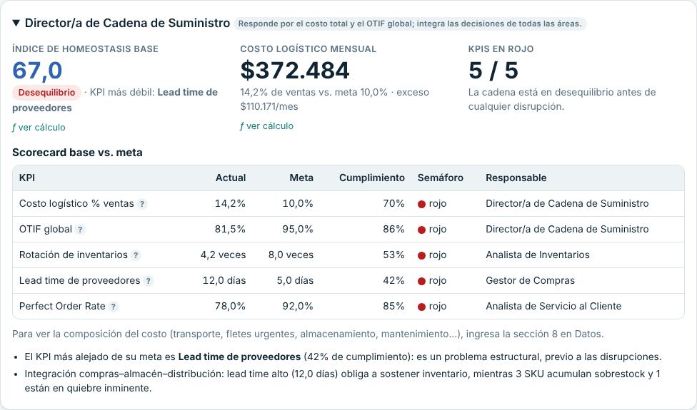Screen dimensions: 697x410
Task: Click the note about sección 8 en Datos
Action: pyautogui.click(x=308, y=334)
